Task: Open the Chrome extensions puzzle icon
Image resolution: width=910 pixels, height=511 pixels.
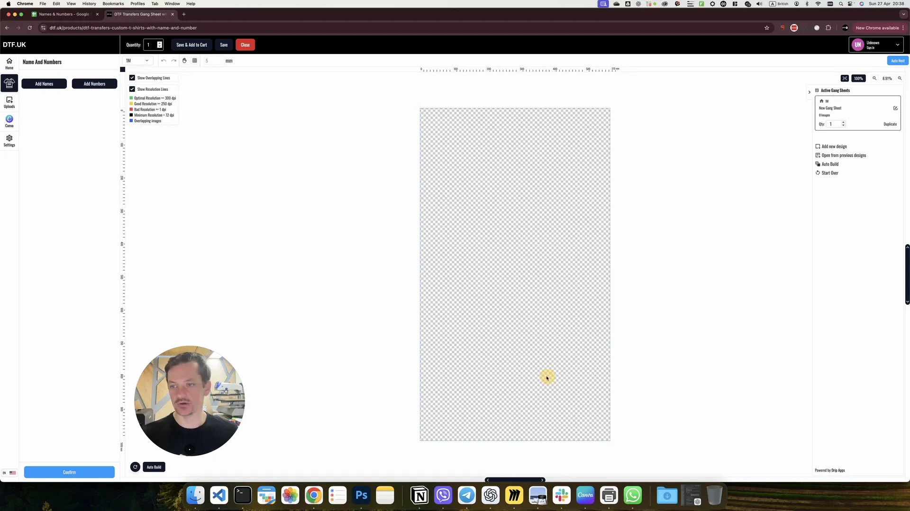Action: pos(828,28)
